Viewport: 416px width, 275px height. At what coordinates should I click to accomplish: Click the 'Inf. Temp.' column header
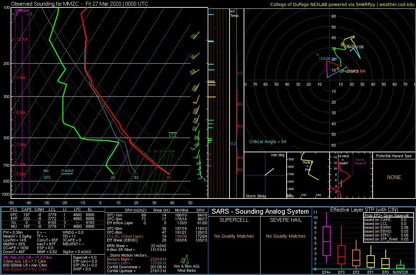[x=235, y=13]
